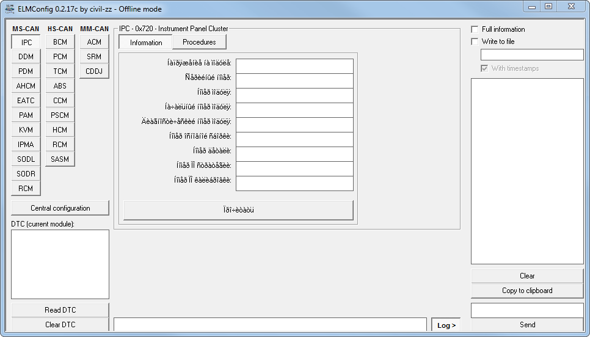Toggle the Write to file checkbox

[x=475, y=42]
